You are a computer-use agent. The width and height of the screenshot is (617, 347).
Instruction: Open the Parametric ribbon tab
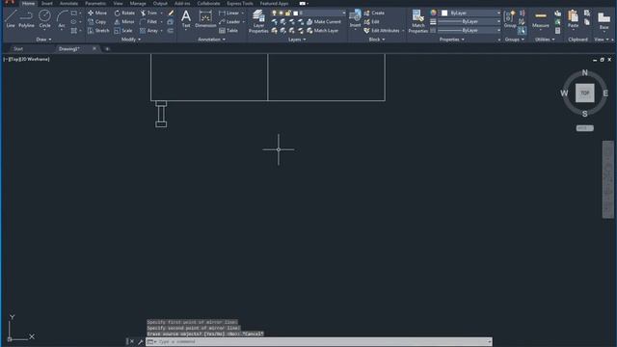(95, 3)
